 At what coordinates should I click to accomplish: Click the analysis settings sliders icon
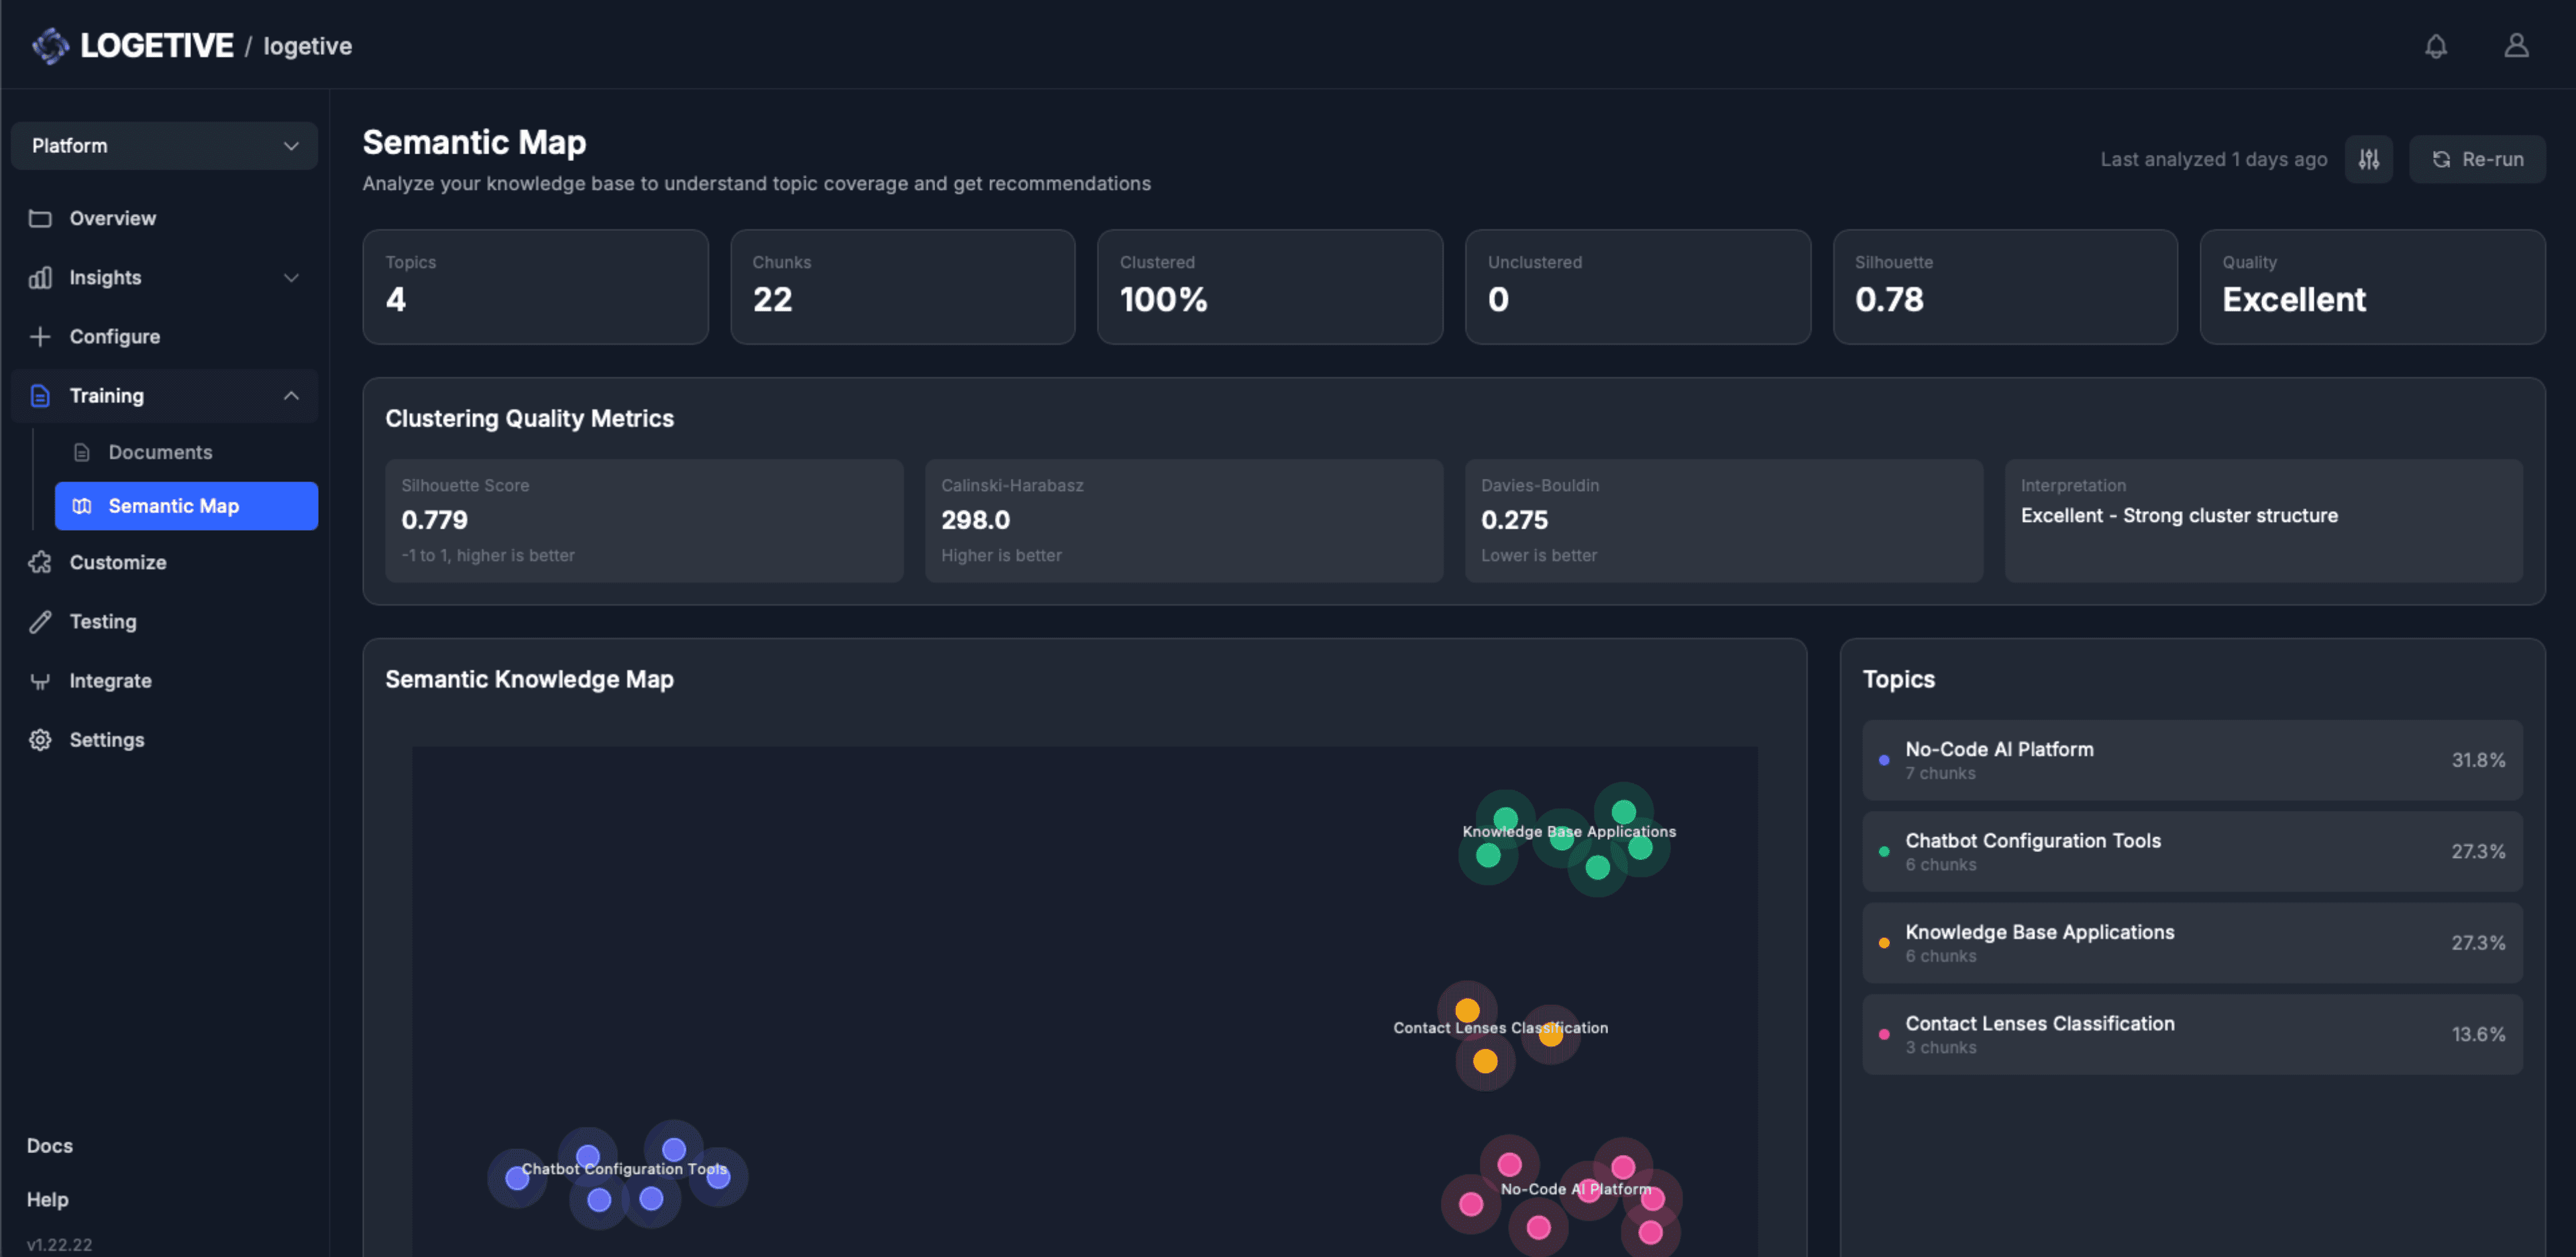click(2368, 159)
